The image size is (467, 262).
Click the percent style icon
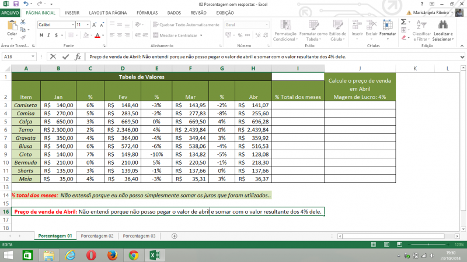click(x=240, y=35)
